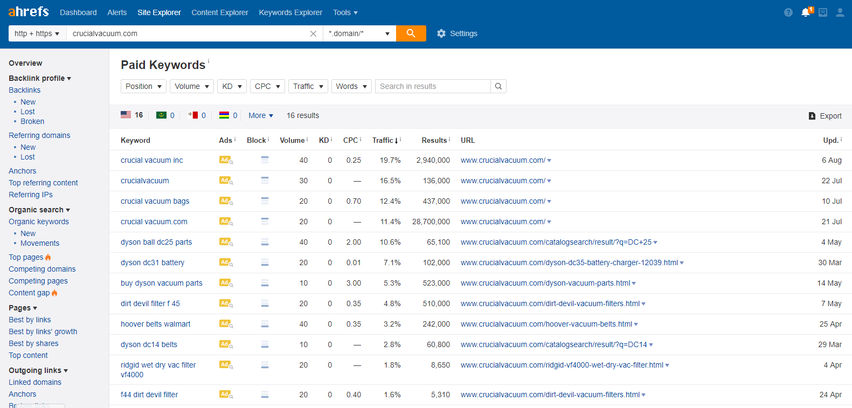Open Referring domains in sidebar

(39, 135)
